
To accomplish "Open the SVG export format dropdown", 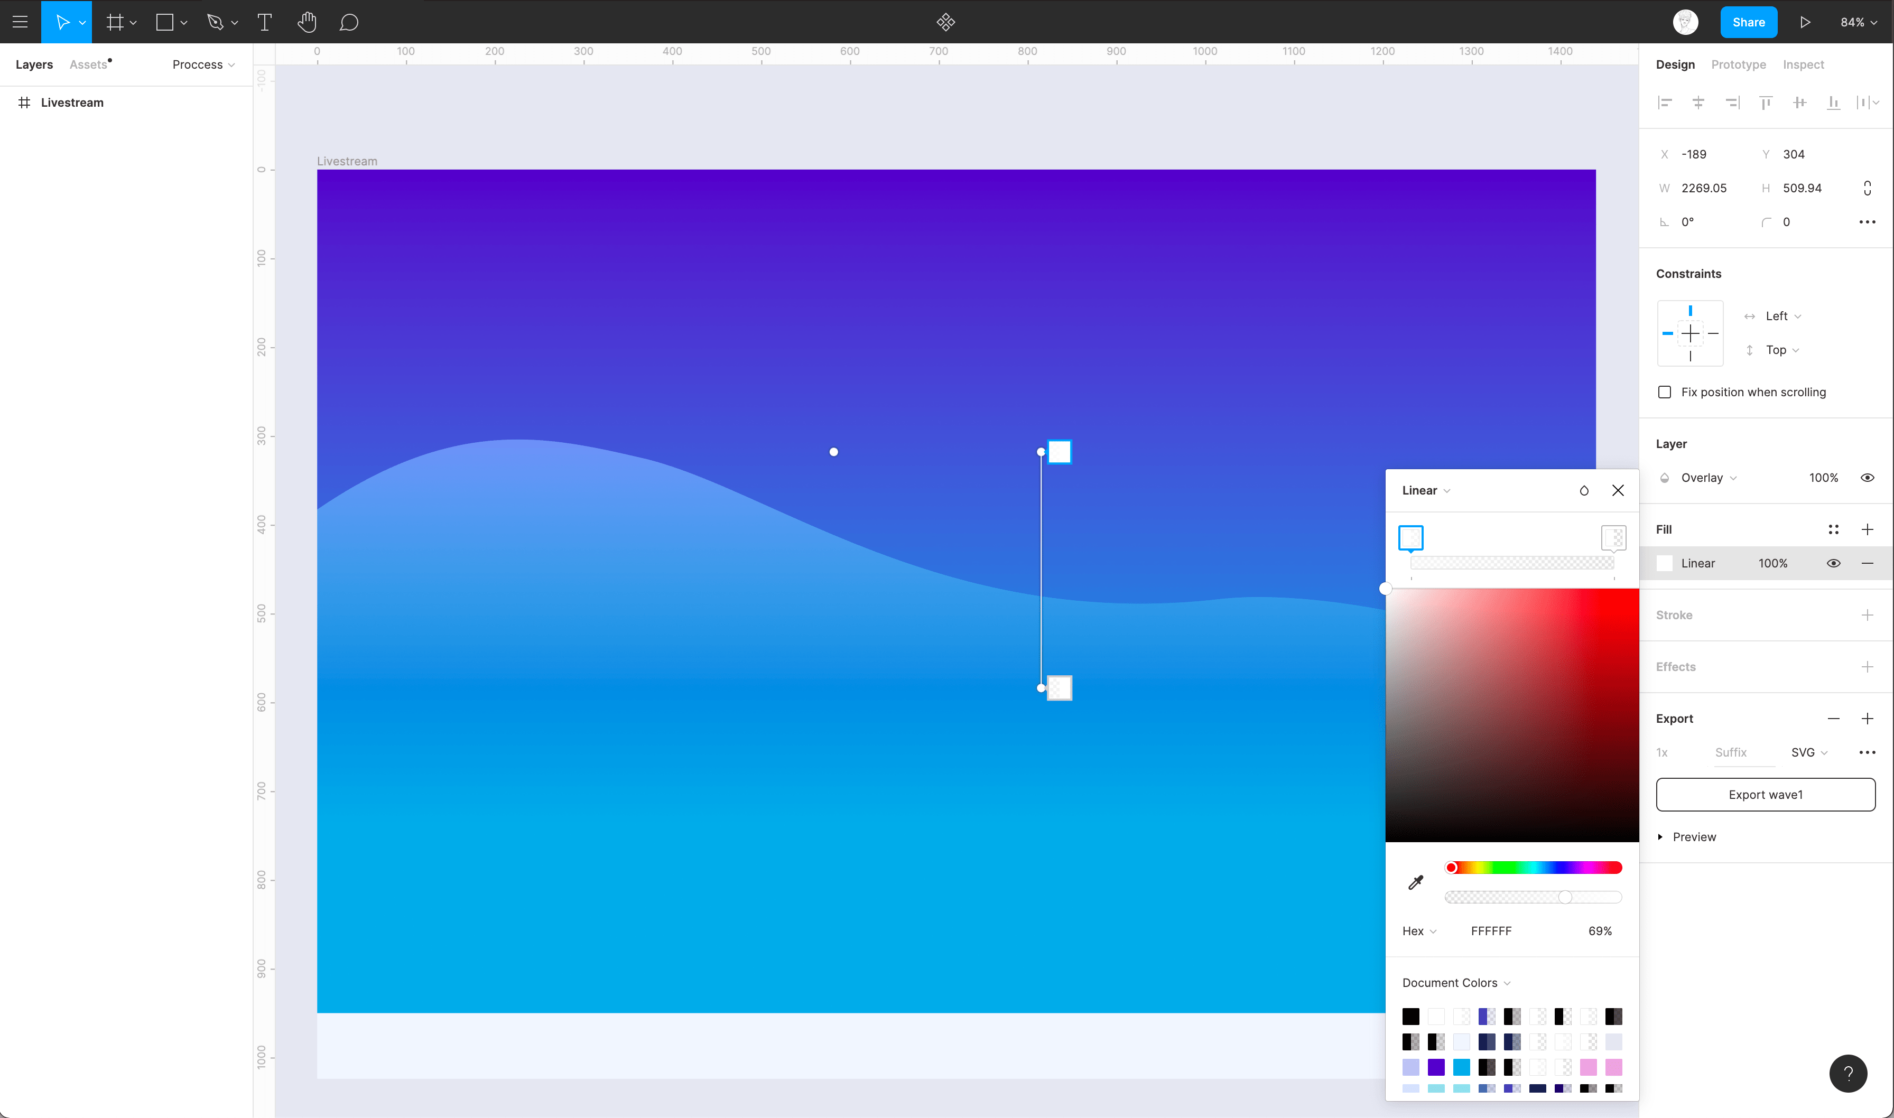I will 1808,752.
